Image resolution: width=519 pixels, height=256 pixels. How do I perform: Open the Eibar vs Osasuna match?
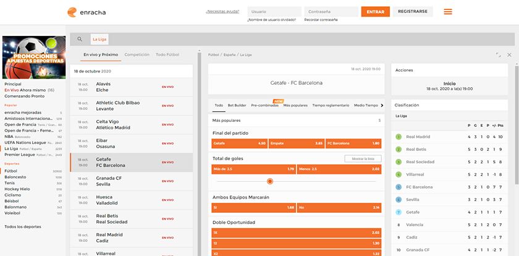coord(132,143)
